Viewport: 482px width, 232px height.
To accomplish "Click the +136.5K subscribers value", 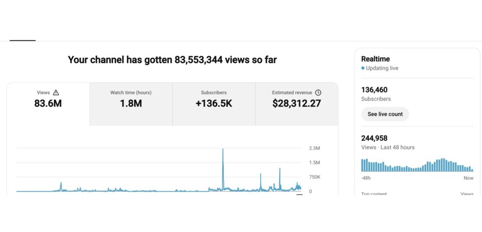I will 214,104.
